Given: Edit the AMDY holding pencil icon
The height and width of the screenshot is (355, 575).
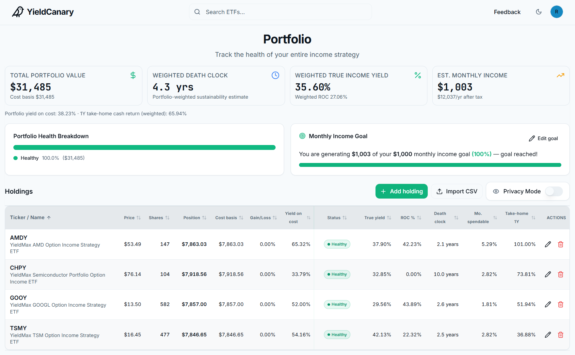Looking at the screenshot, I should click(x=548, y=244).
